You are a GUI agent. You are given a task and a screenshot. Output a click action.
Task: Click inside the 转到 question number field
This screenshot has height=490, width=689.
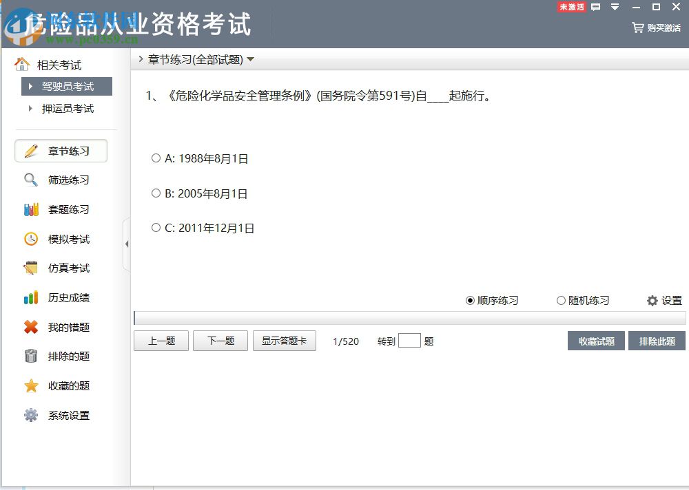409,340
